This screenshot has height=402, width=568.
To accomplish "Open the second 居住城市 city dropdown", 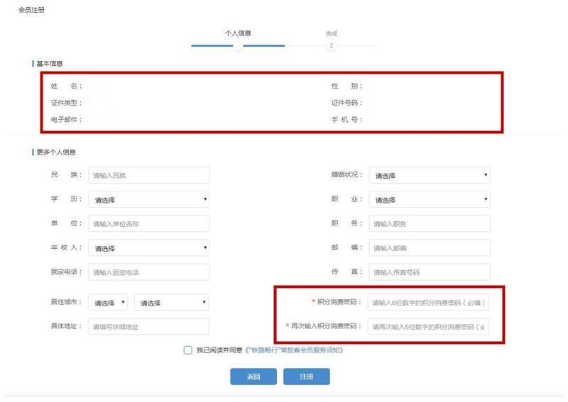I will pyautogui.click(x=172, y=303).
